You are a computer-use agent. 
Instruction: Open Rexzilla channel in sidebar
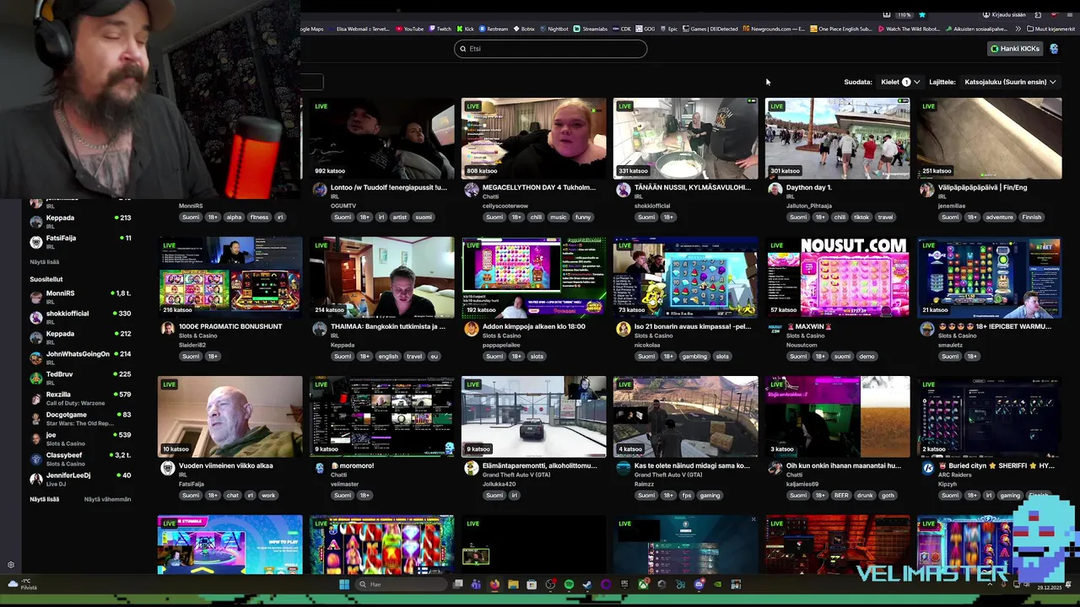(x=80, y=398)
